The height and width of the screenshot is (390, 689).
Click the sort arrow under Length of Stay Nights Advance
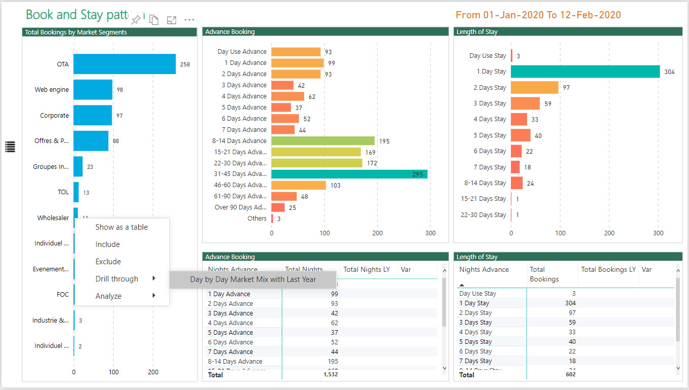[462, 285]
